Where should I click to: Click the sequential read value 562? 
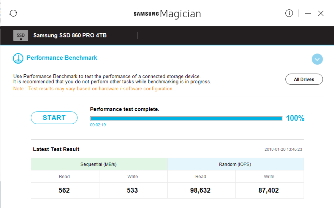(64, 190)
